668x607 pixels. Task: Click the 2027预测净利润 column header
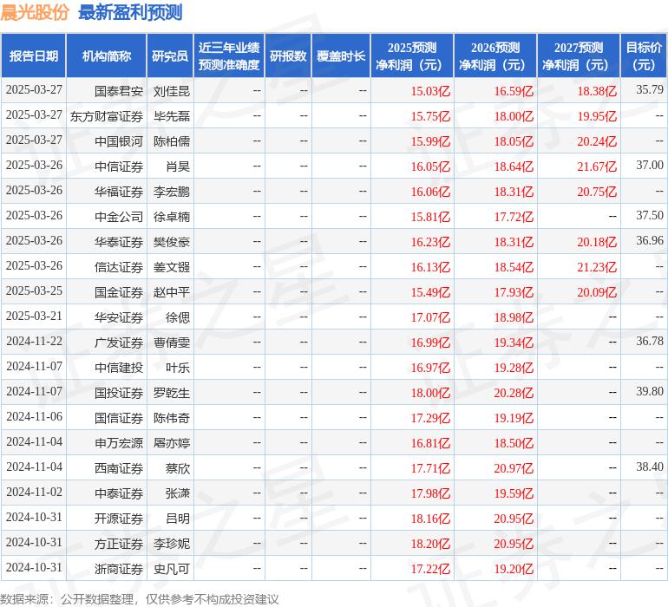point(579,55)
